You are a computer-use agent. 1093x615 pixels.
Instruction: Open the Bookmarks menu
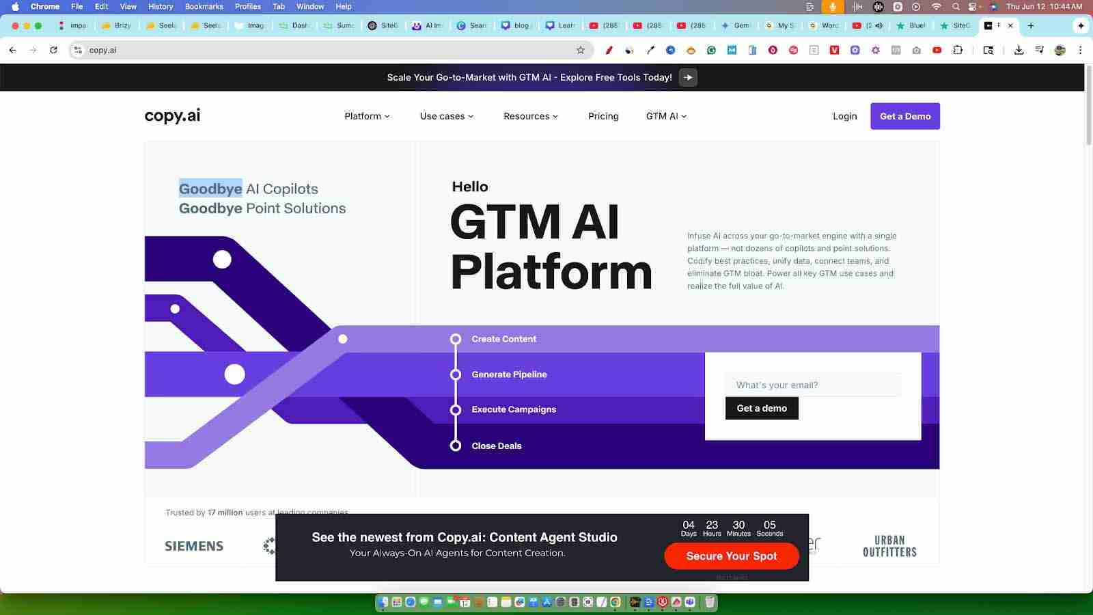click(204, 6)
